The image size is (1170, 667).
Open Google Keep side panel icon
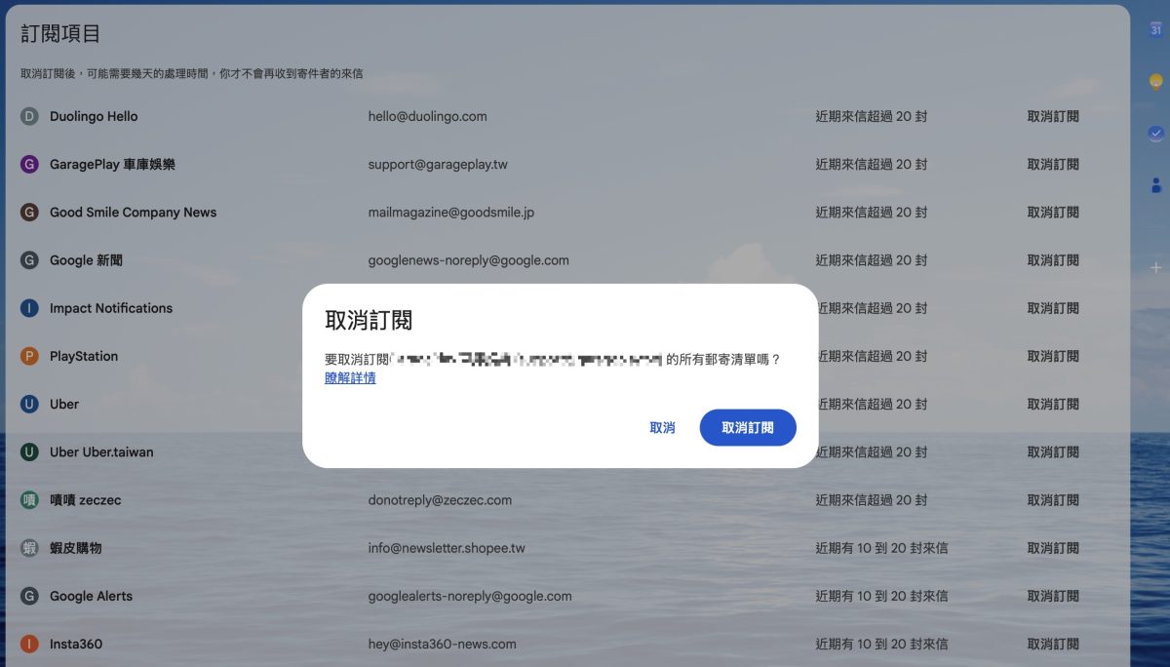(1155, 81)
